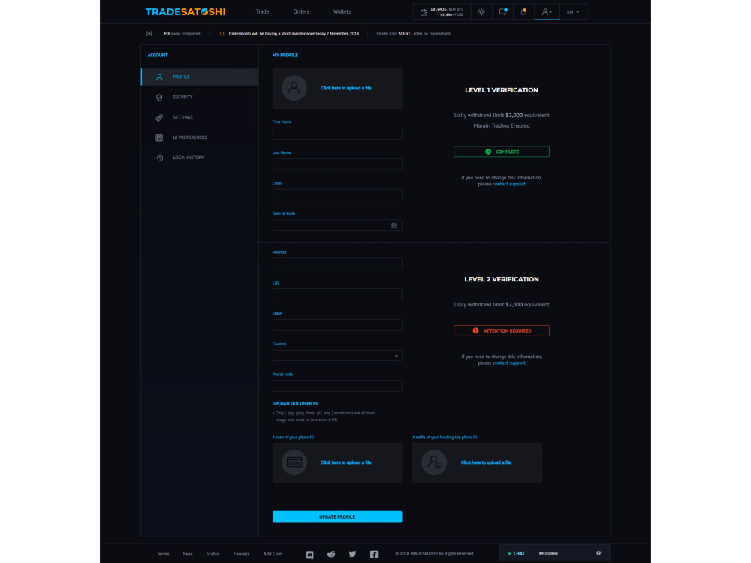Image resolution: width=751 pixels, height=563 pixels.
Task: Click the broadcast news ticker icon
Action: (149, 34)
